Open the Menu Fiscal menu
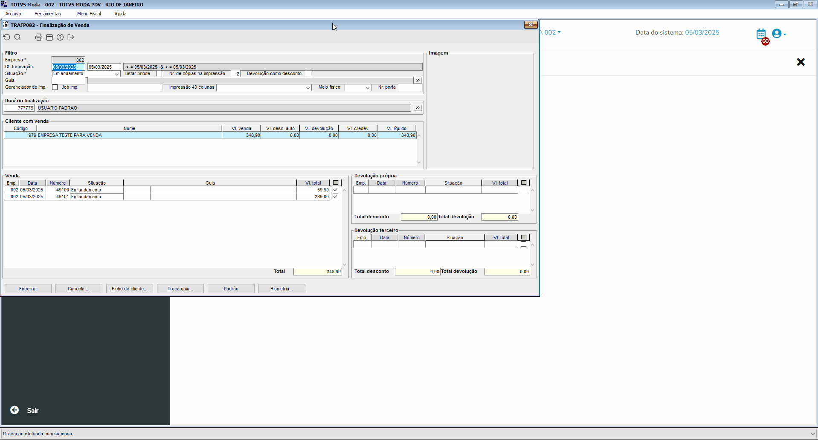818x440 pixels. tap(89, 14)
